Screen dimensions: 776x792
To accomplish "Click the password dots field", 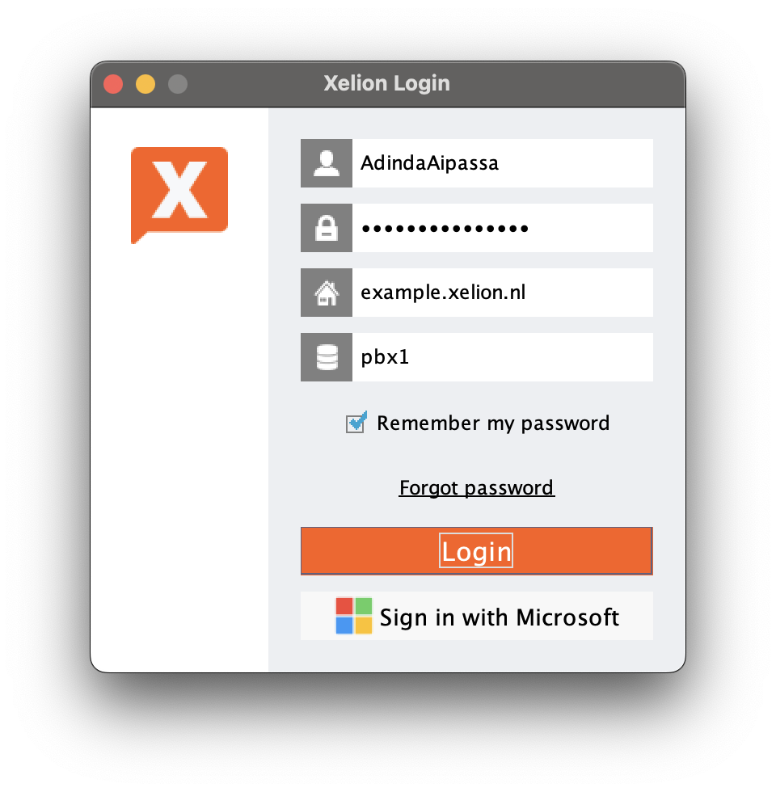I will pos(501,227).
